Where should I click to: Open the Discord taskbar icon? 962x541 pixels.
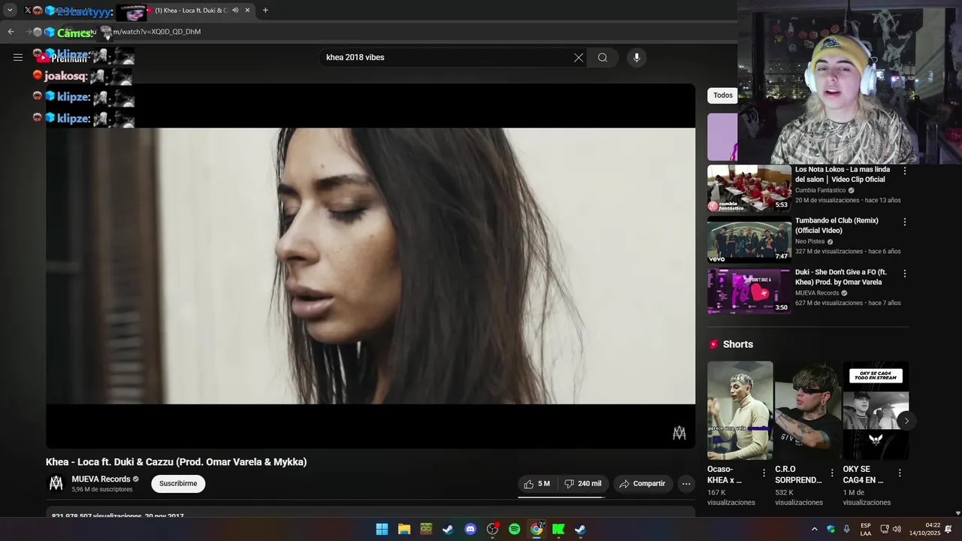point(470,529)
